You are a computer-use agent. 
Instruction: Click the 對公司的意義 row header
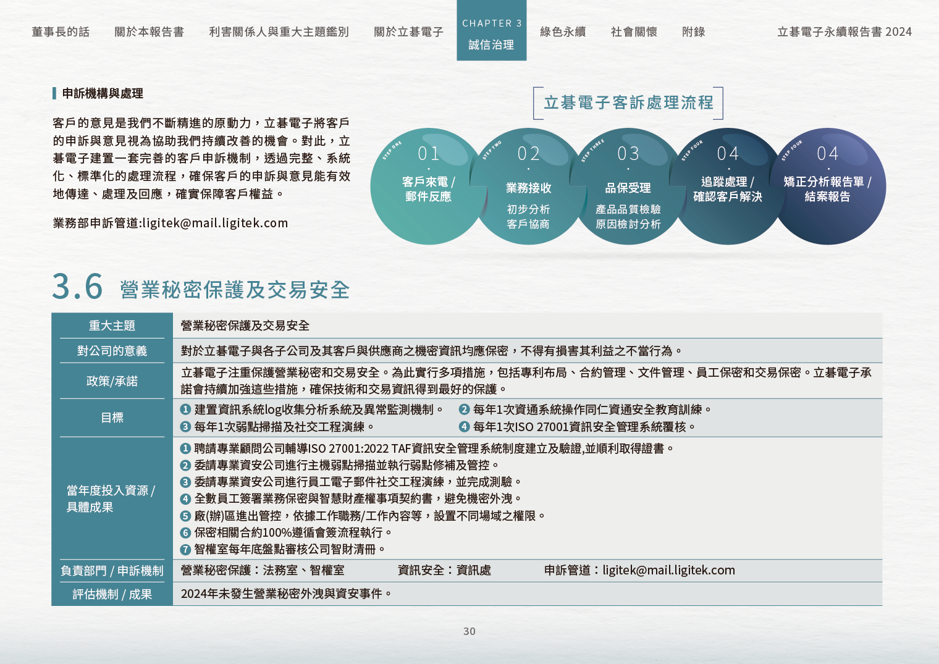click(112, 351)
